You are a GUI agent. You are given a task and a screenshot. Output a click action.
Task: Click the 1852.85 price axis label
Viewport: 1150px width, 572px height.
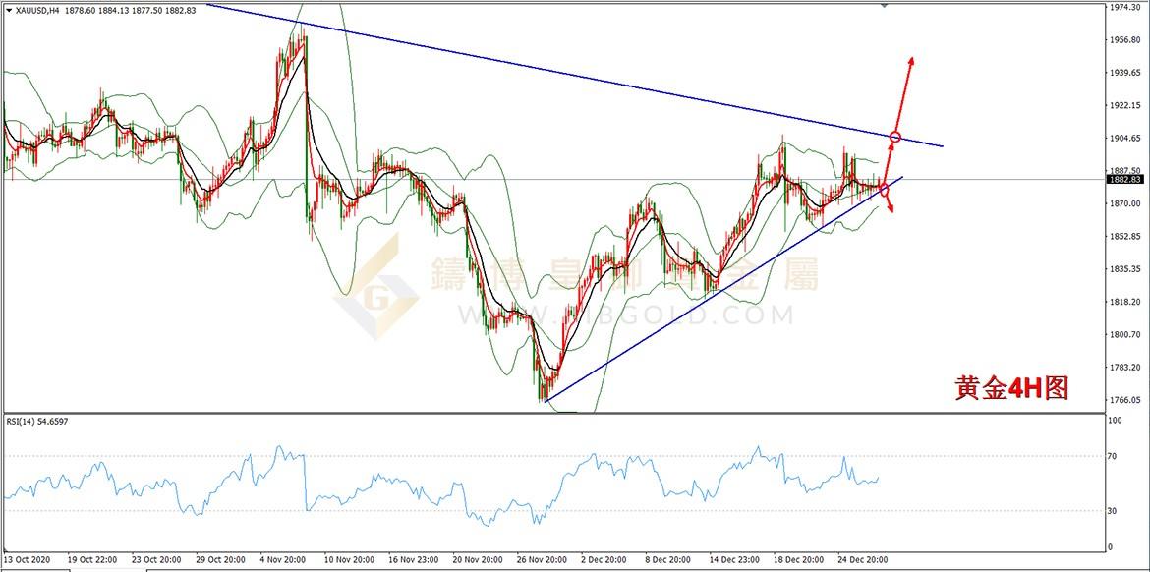tap(1125, 236)
